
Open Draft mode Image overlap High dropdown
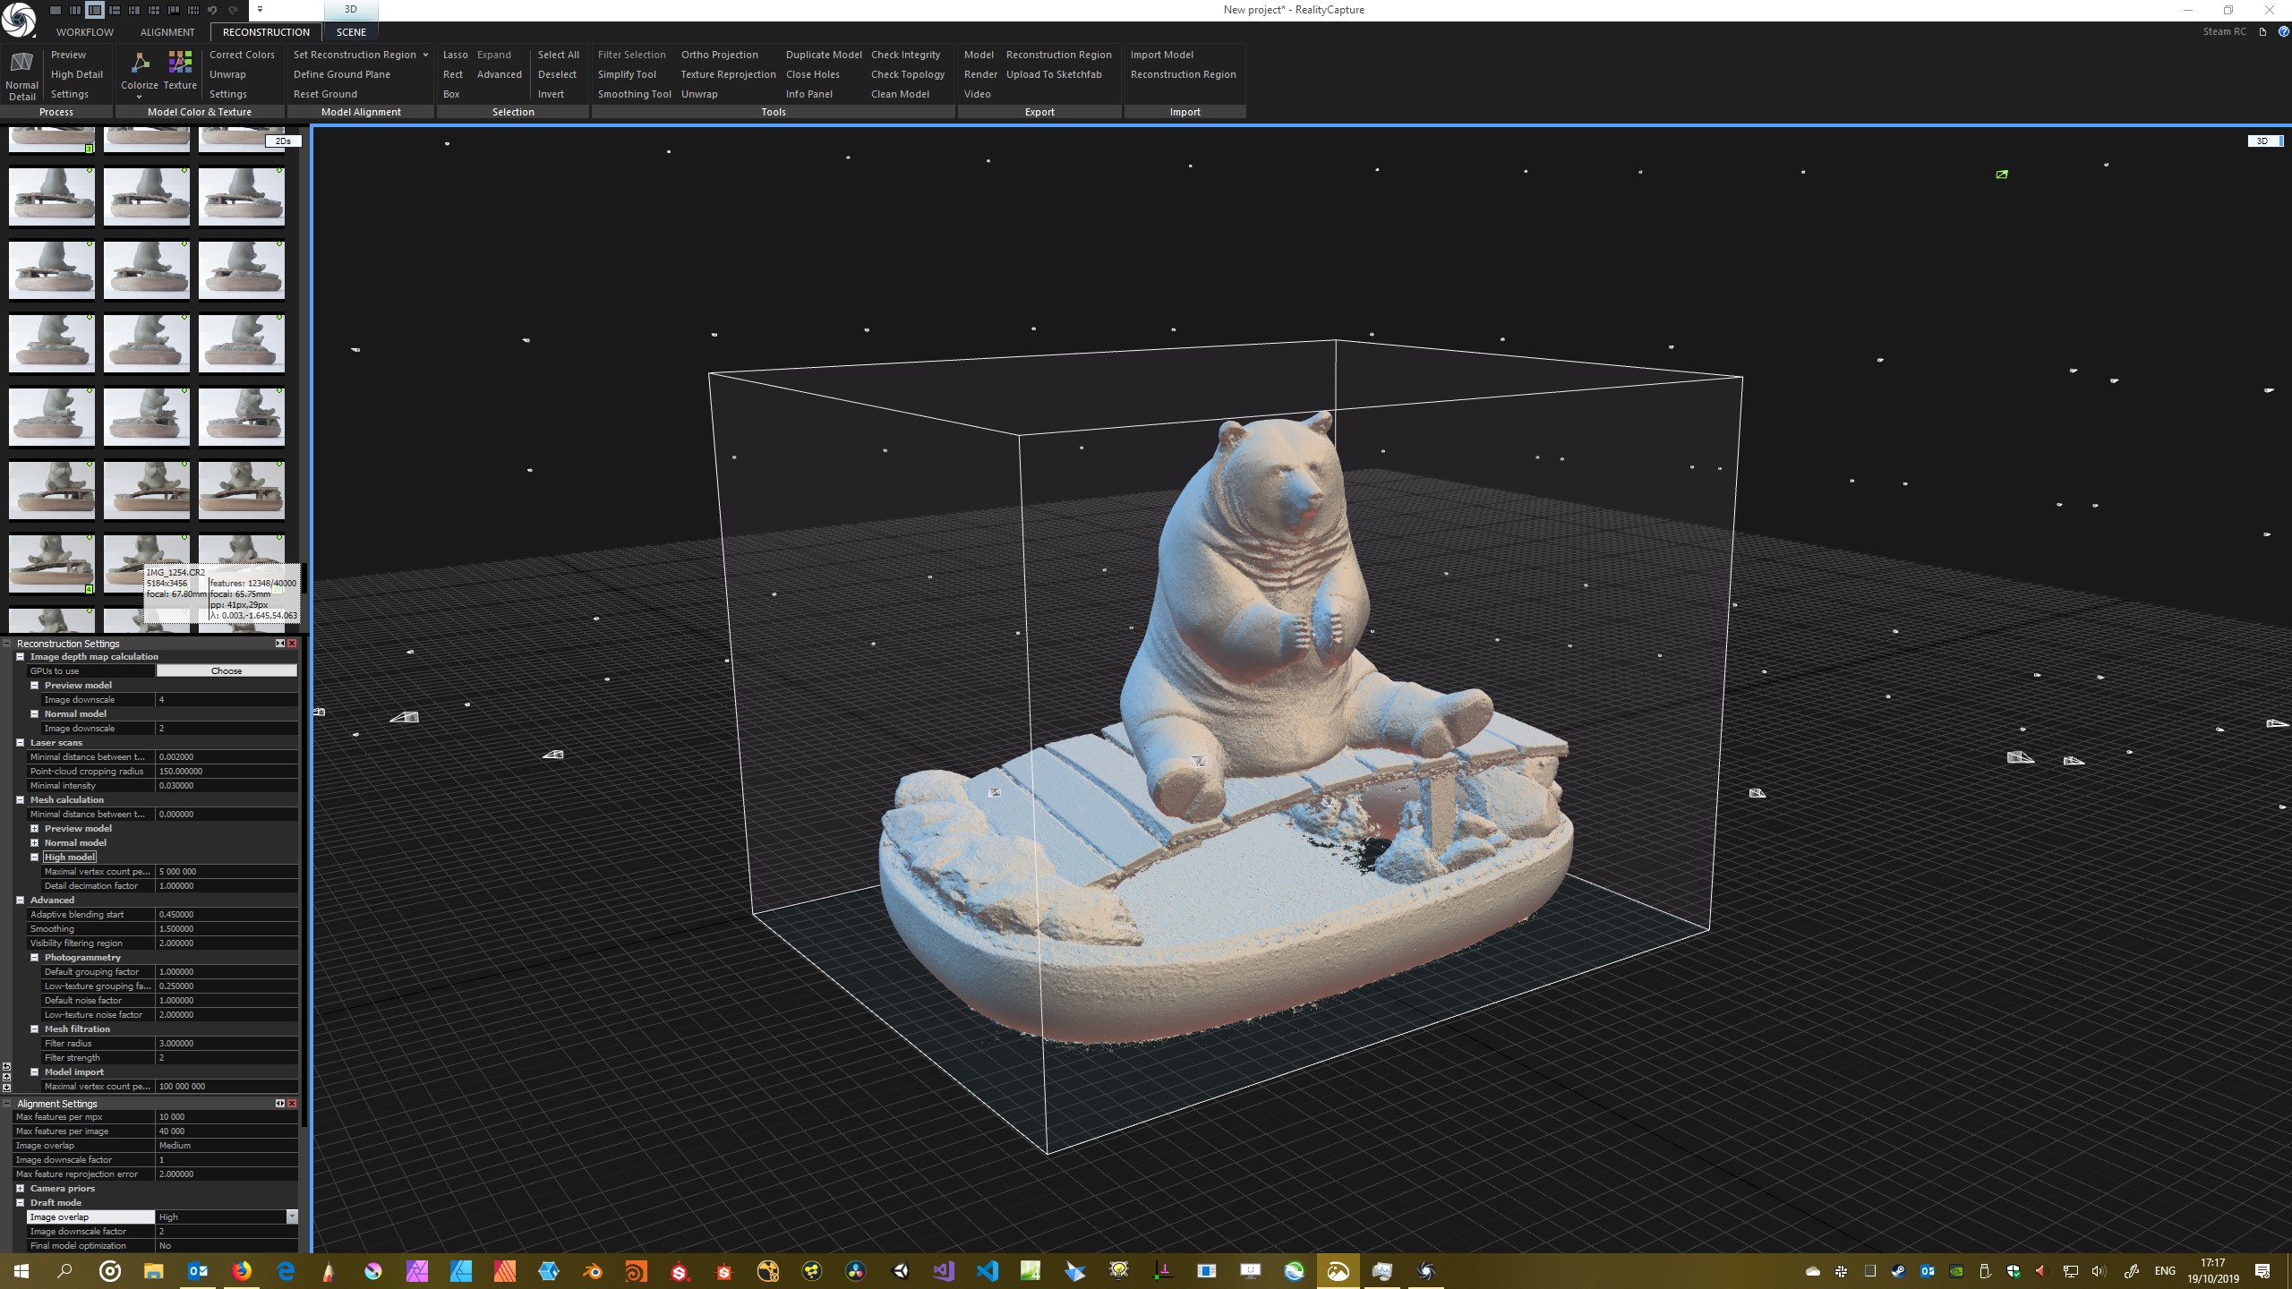291,1217
